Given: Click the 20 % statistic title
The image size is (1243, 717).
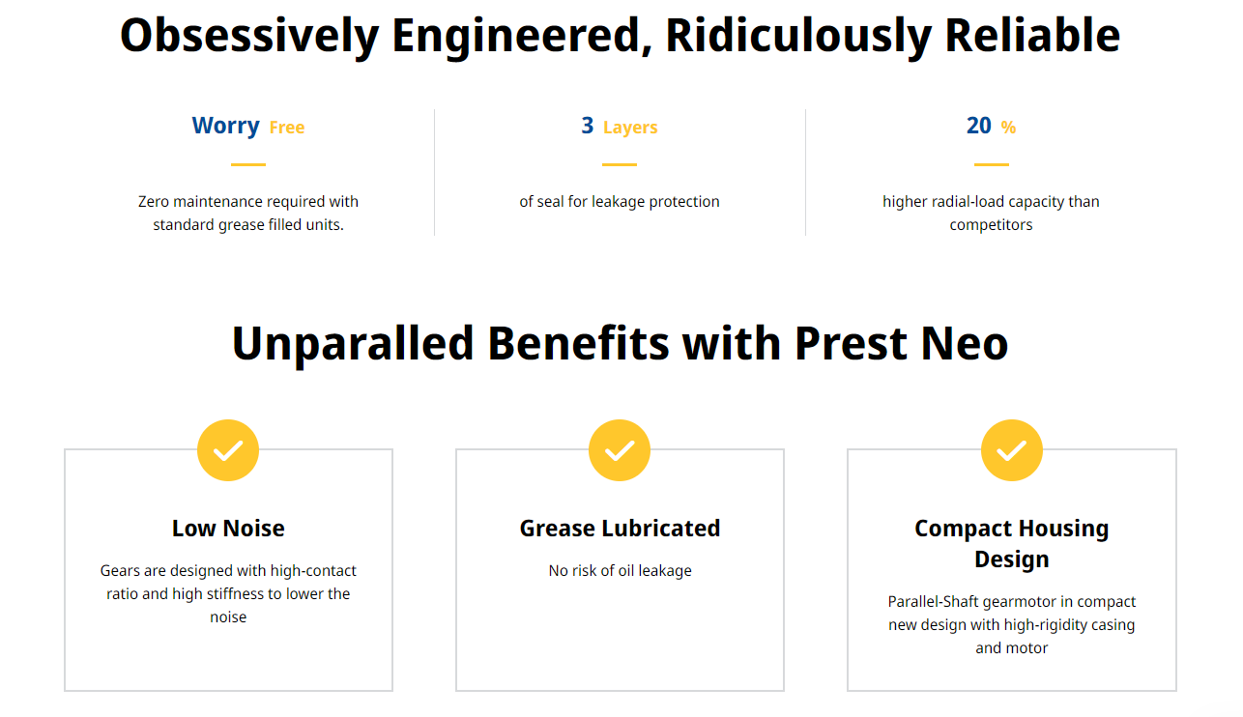Looking at the screenshot, I should point(991,127).
